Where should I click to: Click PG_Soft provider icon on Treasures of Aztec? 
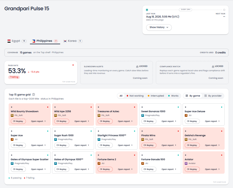pyautogui.click(x=99, y=115)
